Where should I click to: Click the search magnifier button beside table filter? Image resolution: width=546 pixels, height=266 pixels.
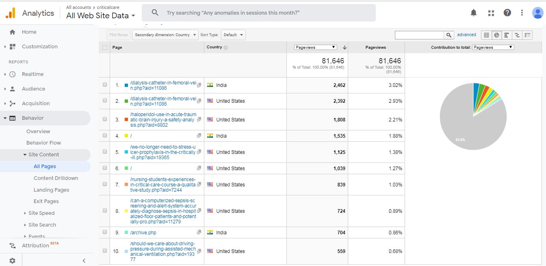pyautogui.click(x=448, y=35)
